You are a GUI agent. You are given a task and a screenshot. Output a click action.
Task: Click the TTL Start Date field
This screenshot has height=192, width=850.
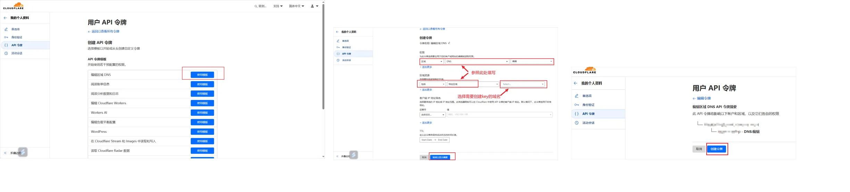(x=427, y=140)
